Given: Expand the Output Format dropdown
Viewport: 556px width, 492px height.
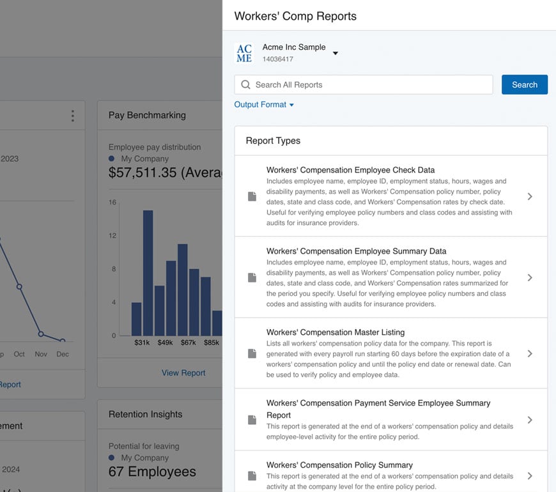Looking at the screenshot, I should tap(264, 104).
